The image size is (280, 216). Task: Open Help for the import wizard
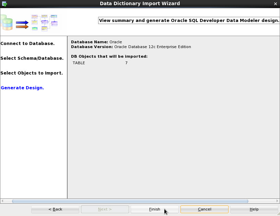click(254, 209)
